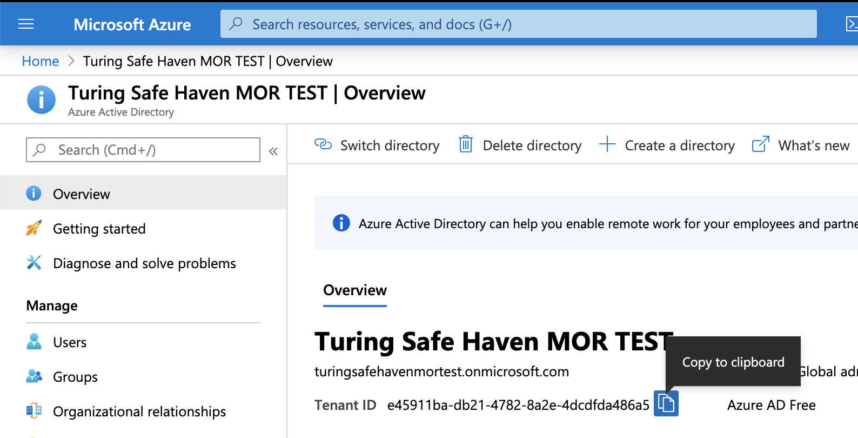Click the large Turing Safe Haven MOR TEST heading

(x=494, y=341)
